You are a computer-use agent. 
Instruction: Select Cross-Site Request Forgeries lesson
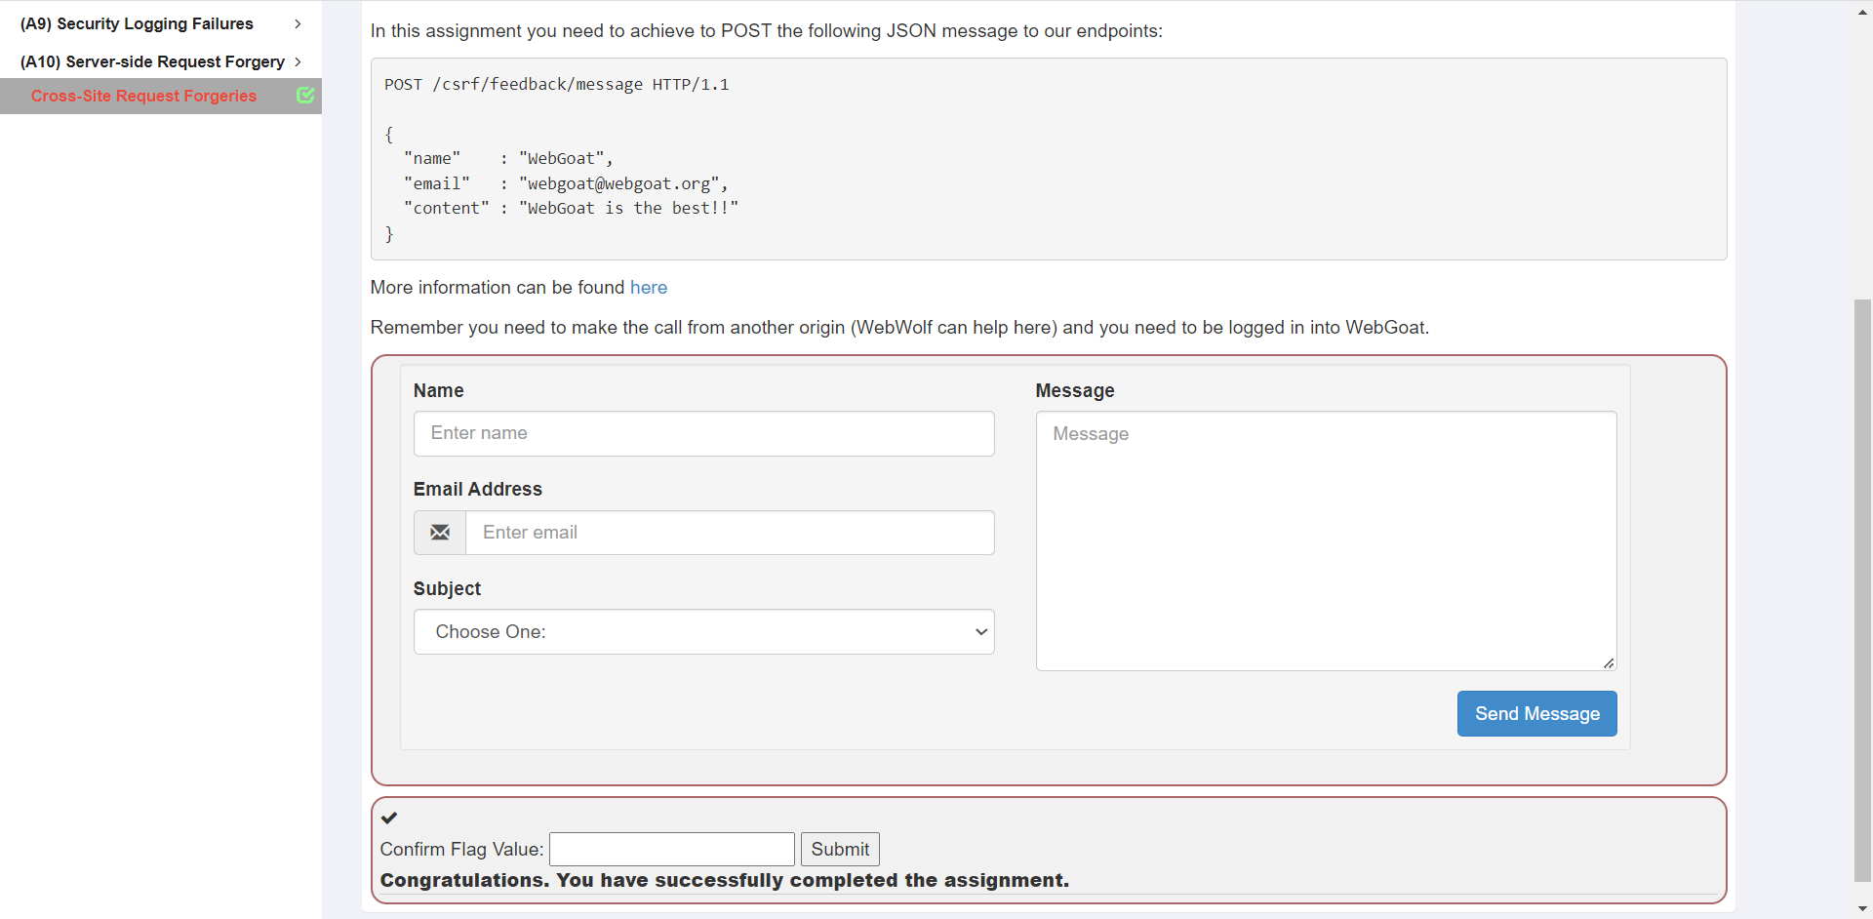click(143, 96)
